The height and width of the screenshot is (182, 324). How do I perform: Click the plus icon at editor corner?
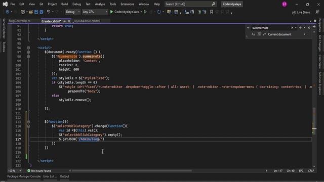[314, 27]
